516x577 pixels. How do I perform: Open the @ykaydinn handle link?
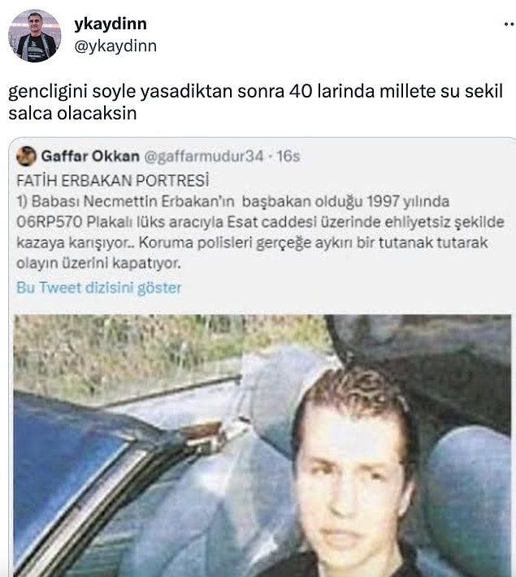(x=115, y=46)
